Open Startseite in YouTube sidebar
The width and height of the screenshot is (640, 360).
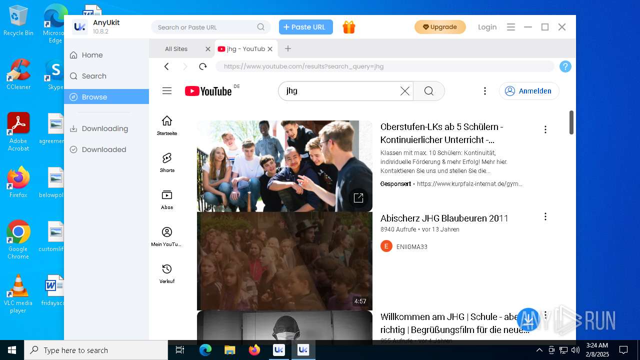(167, 125)
